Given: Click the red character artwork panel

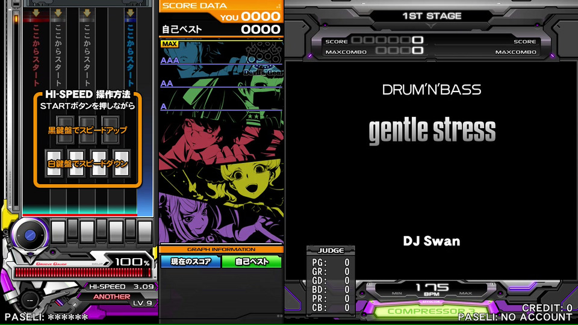Looking at the screenshot, I should coord(221,142).
